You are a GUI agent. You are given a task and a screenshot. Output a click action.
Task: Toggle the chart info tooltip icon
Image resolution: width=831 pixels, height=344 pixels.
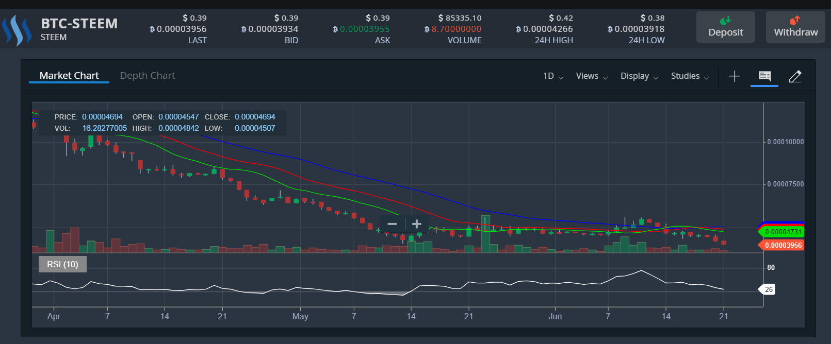coord(764,76)
